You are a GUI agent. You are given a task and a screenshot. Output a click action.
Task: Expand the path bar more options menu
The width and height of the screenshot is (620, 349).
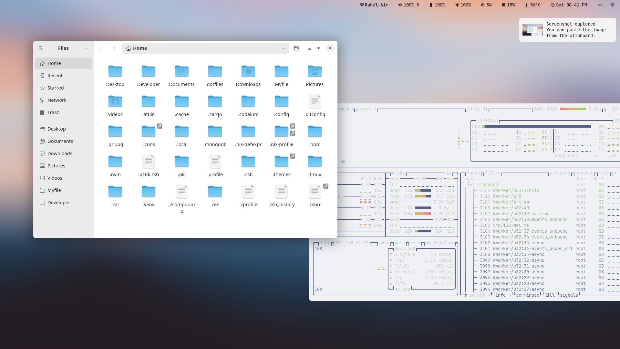tap(284, 48)
